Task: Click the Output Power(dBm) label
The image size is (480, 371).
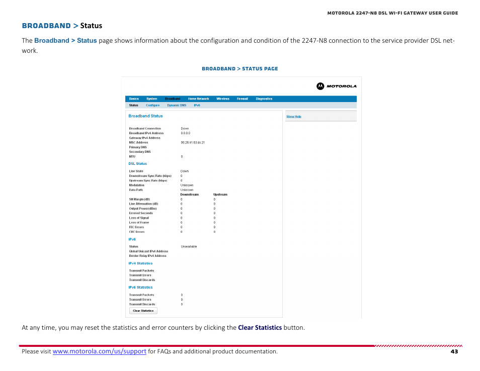Action: 143,209
